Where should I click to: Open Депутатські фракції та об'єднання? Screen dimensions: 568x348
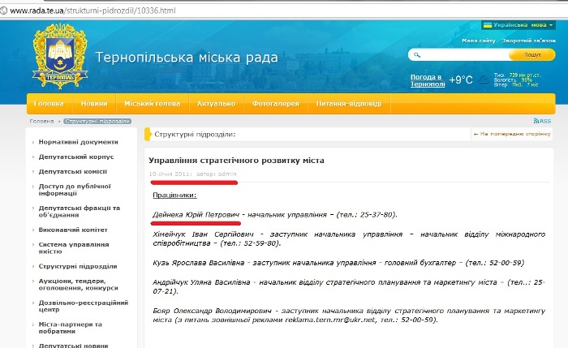79,212
